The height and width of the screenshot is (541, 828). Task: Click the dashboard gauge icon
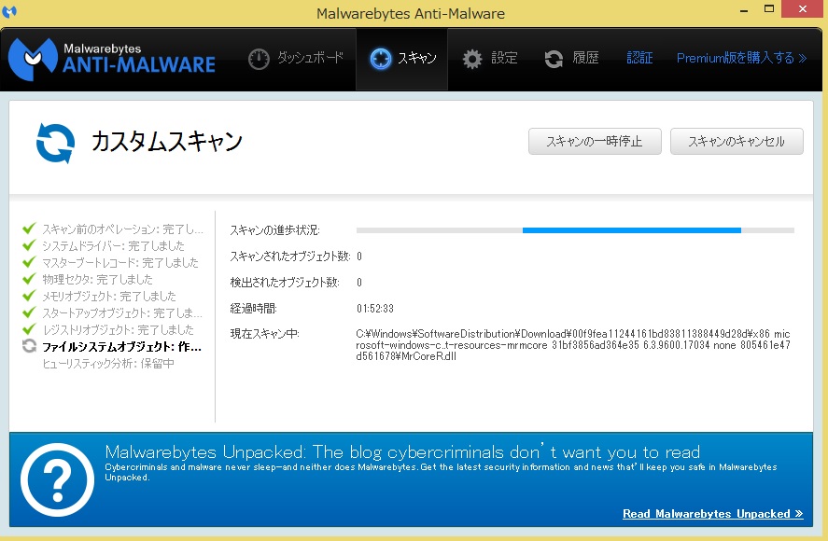point(259,59)
